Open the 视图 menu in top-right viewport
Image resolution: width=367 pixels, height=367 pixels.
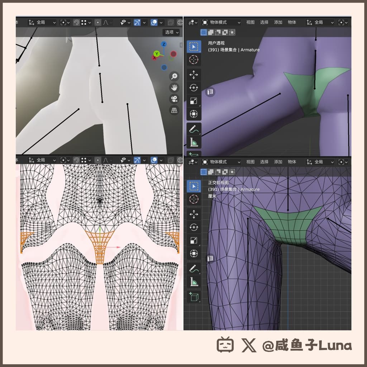click(250, 22)
